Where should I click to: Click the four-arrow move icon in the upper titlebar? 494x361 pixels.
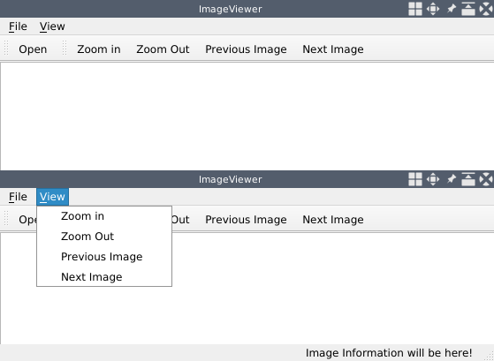pos(433,9)
